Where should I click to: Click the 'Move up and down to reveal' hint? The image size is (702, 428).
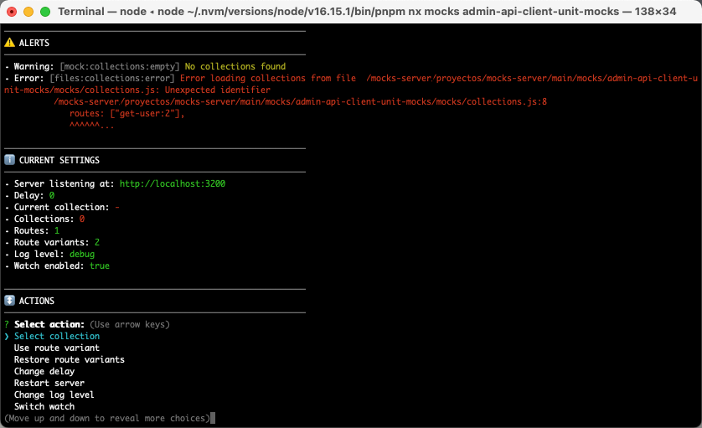(107, 418)
